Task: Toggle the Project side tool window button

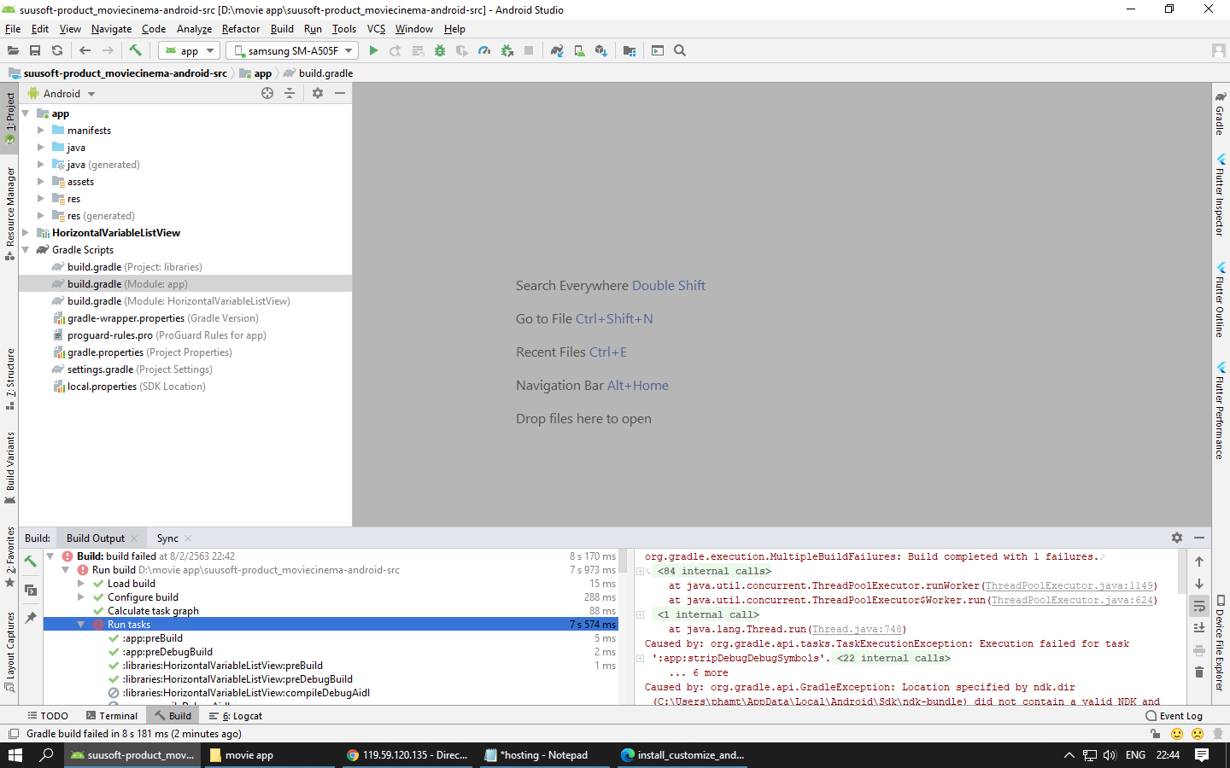Action: (x=10, y=118)
